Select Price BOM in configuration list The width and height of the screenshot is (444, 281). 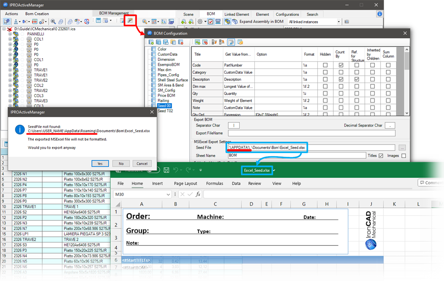166,95
